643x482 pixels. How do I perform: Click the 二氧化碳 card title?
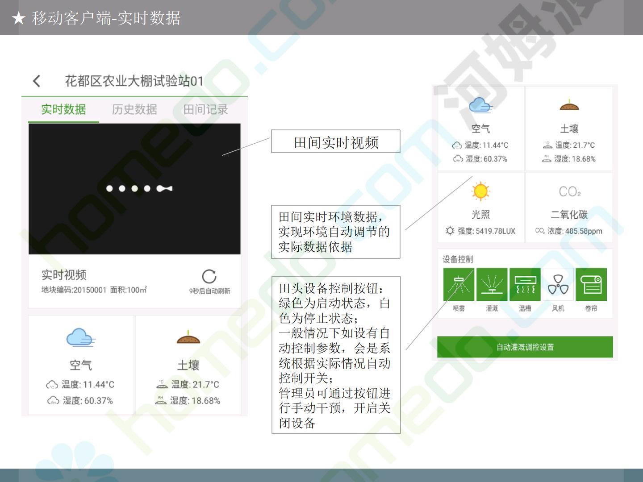569,215
